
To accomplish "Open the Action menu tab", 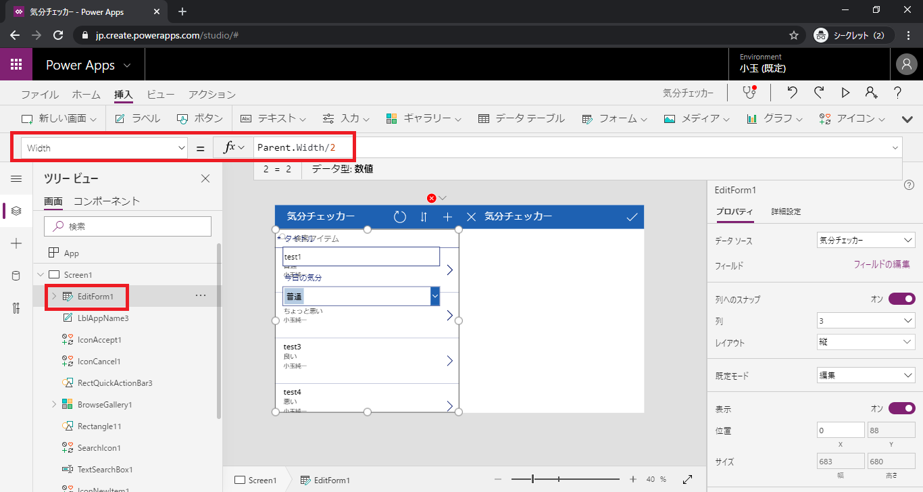I will coord(212,95).
